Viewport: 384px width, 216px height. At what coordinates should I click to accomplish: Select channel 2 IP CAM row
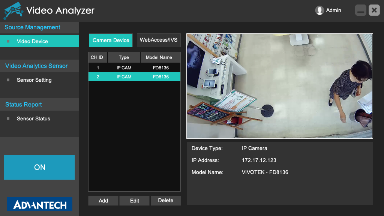click(x=134, y=77)
